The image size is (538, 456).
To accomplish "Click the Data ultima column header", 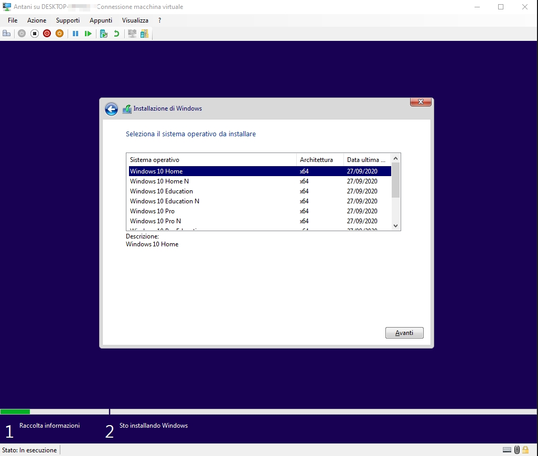I will pyautogui.click(x=367, y=160).
